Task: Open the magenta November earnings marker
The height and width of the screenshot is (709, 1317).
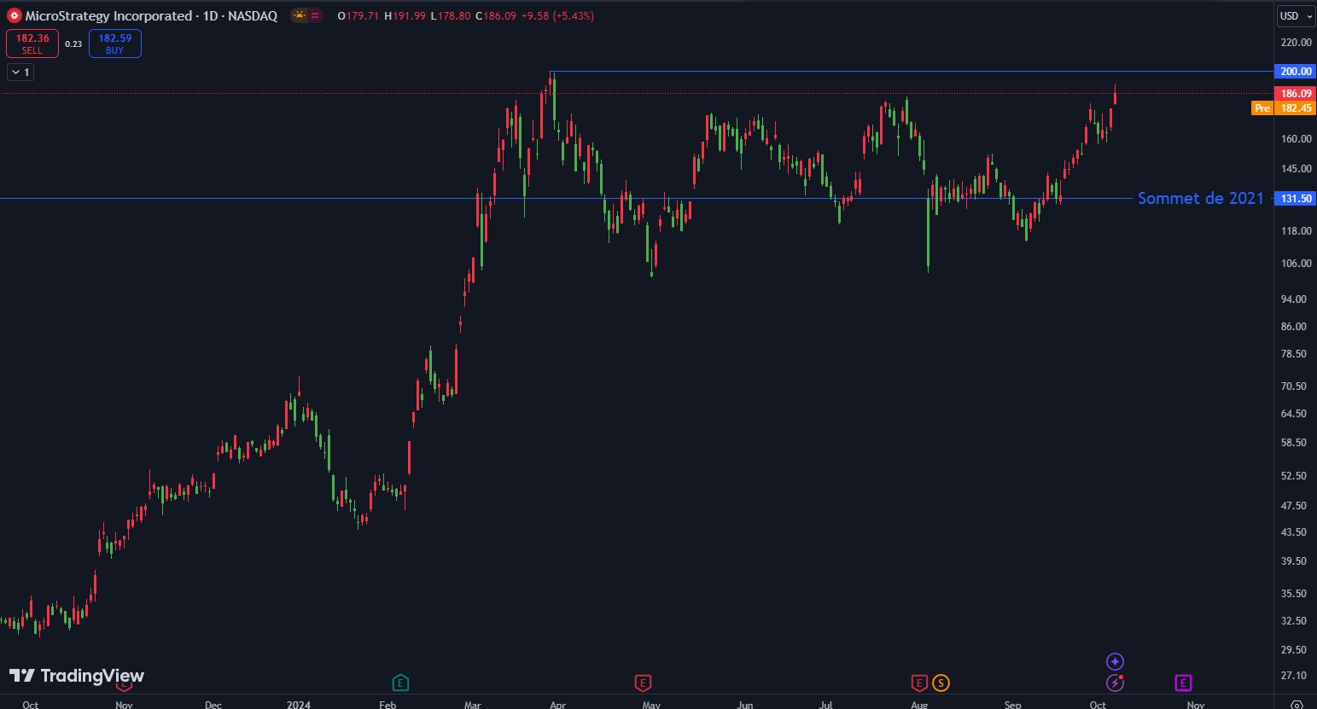Action: coord(1183,683)
